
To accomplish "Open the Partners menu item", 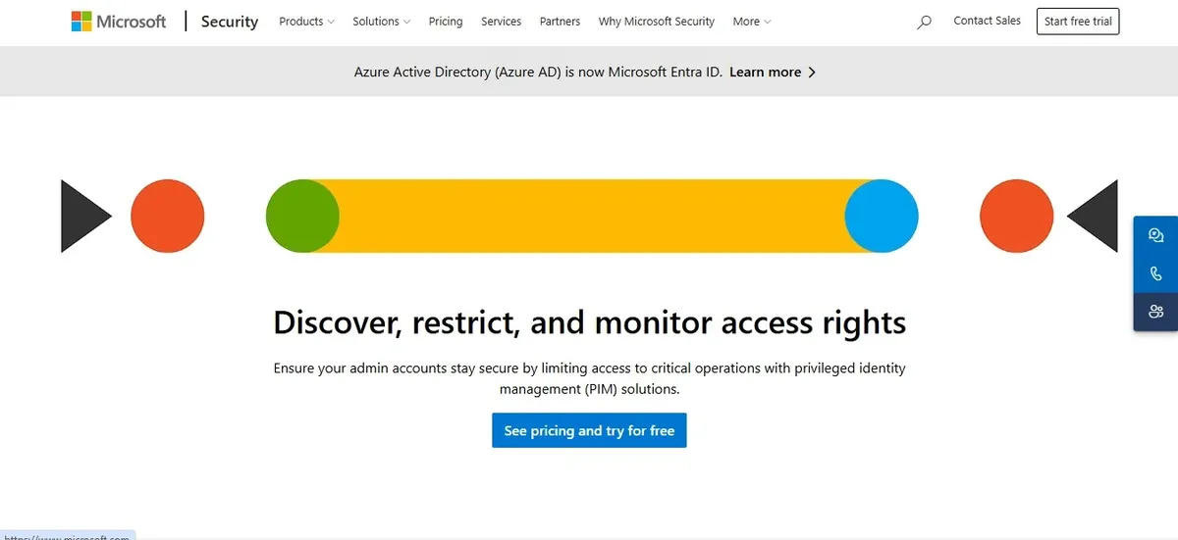I will point(560,22).
